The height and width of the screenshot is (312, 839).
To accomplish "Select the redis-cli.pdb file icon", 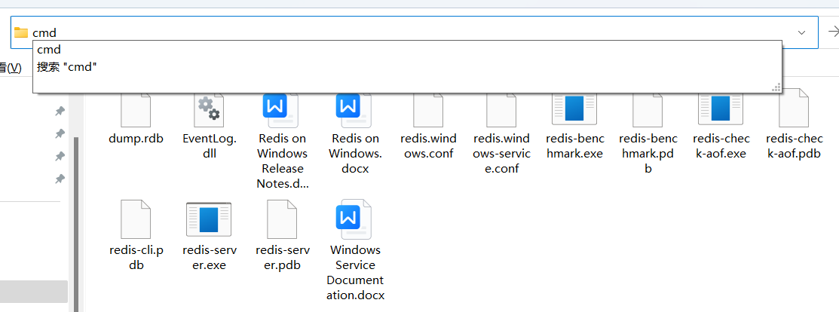I will (x=136, y=219).
